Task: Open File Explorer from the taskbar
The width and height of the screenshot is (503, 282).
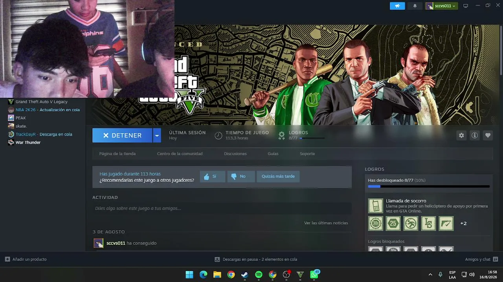Action: click(x=217, y=275)
